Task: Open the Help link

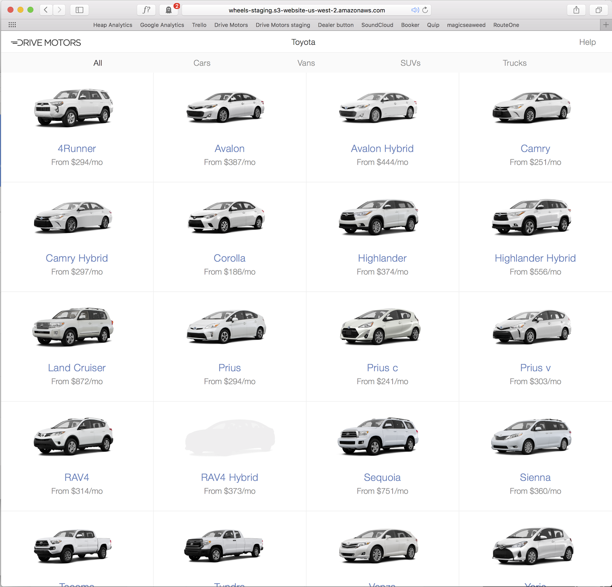Action: pyautogui.click(x=587, y=42)
